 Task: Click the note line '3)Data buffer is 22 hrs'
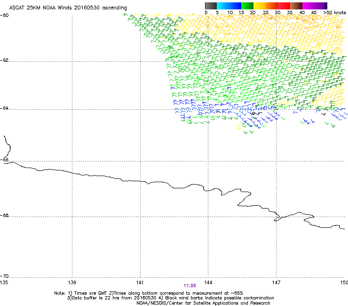point(170,298)
